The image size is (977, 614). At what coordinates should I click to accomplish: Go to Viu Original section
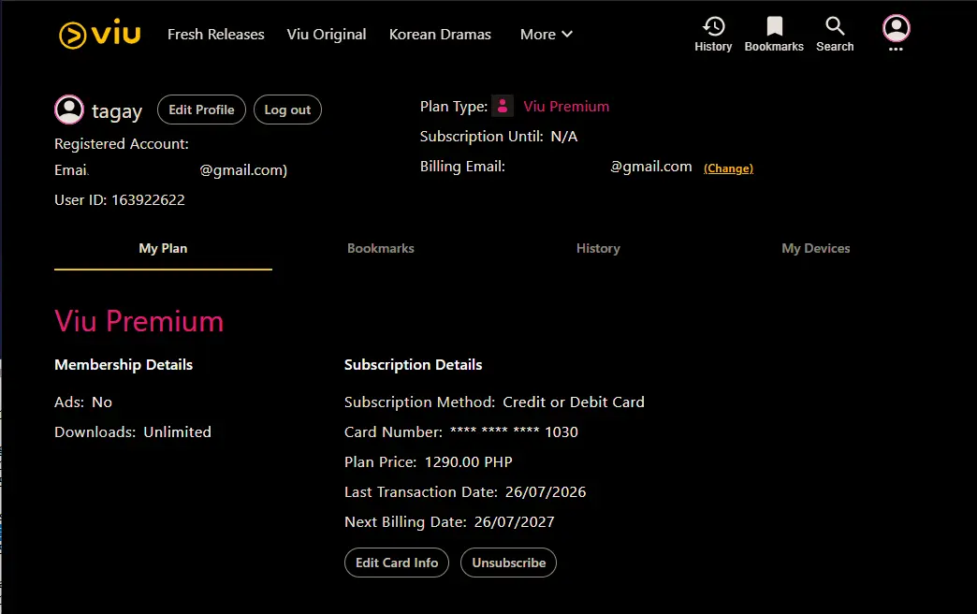click(327, 35)
